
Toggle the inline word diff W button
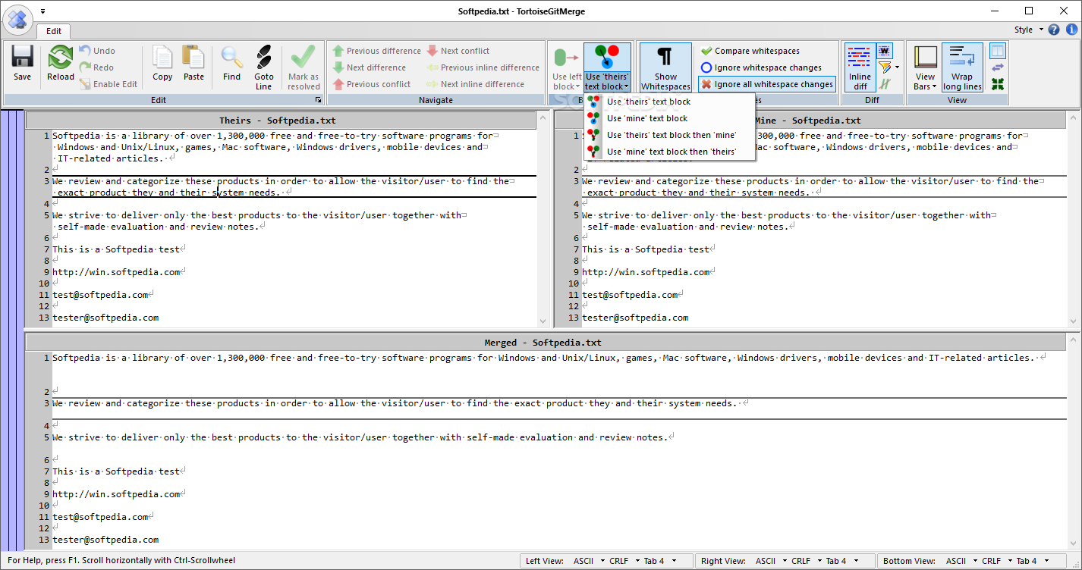(x=885, y=51)
